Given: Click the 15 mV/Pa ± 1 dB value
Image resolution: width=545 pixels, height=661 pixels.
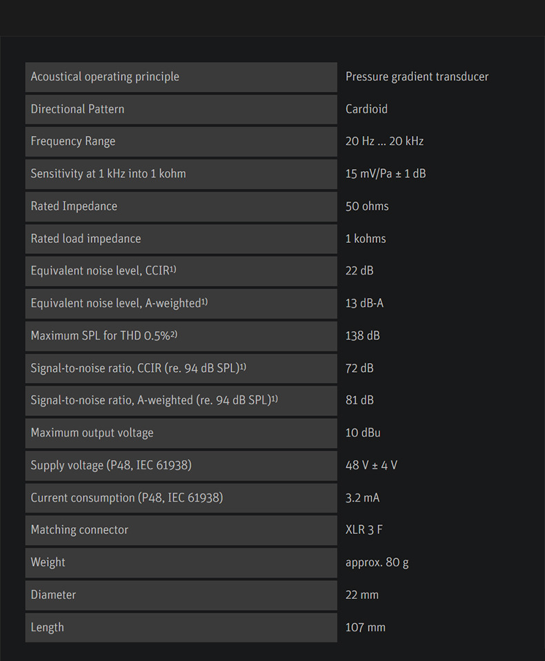Looking at the screenshot, I should [386, 174].
